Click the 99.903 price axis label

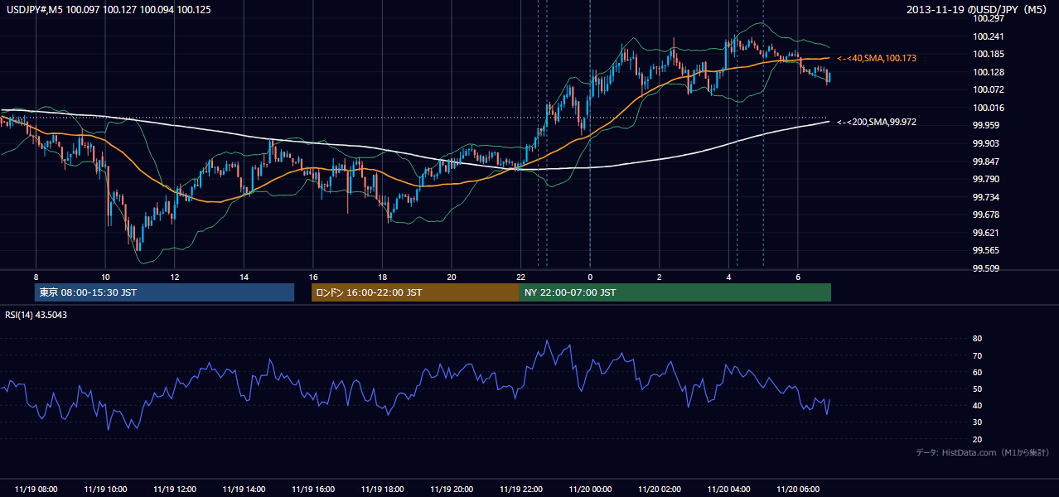986,143
